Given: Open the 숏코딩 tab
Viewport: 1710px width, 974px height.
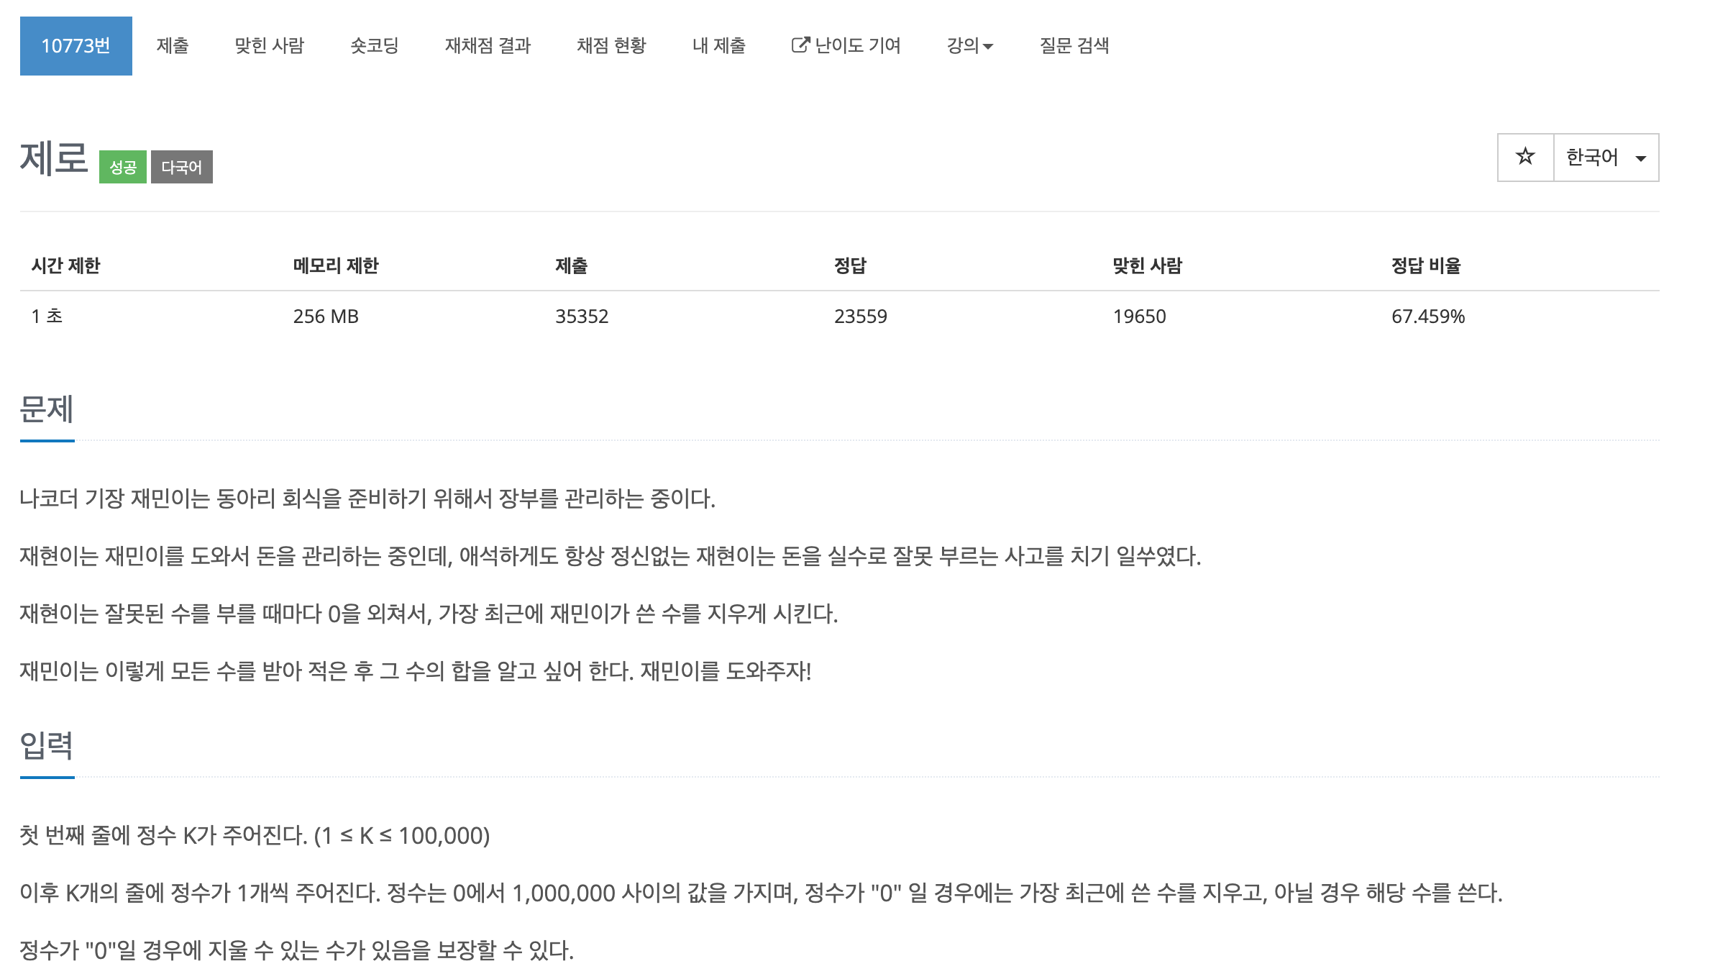Looking at the screenshot, I should click(375, 46).
